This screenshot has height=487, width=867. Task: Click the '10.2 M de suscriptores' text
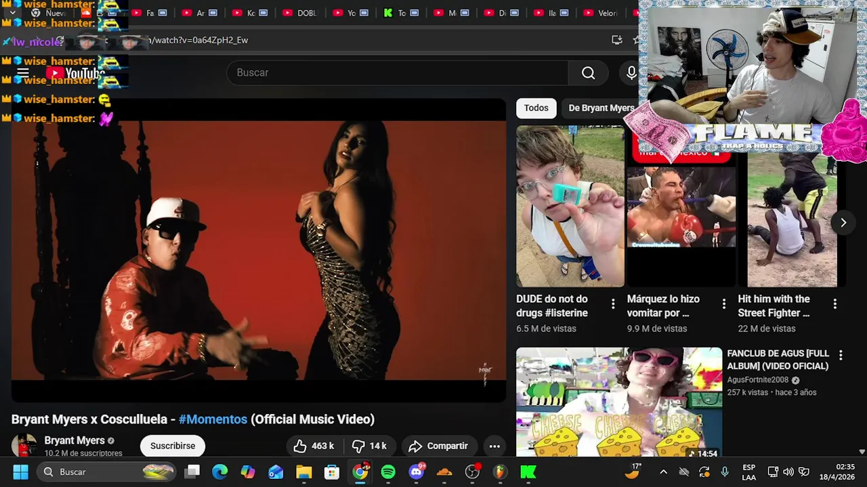click(x=83, y=453)
